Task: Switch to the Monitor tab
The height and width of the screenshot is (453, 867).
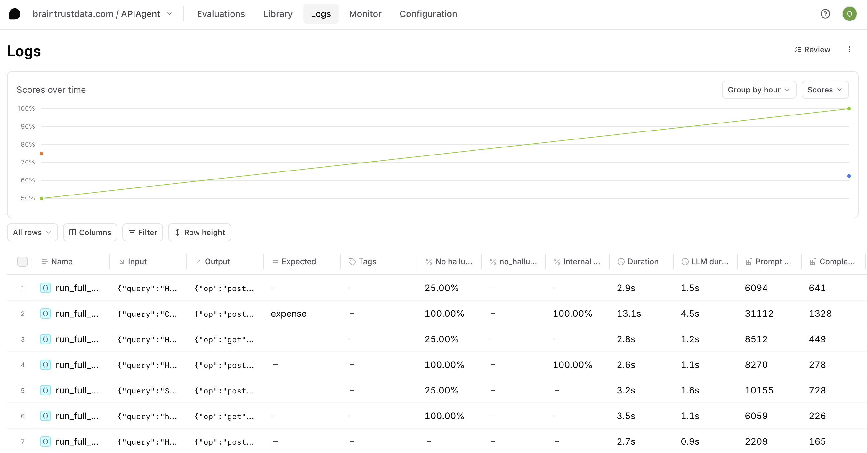Action: [x=365, y=14]
